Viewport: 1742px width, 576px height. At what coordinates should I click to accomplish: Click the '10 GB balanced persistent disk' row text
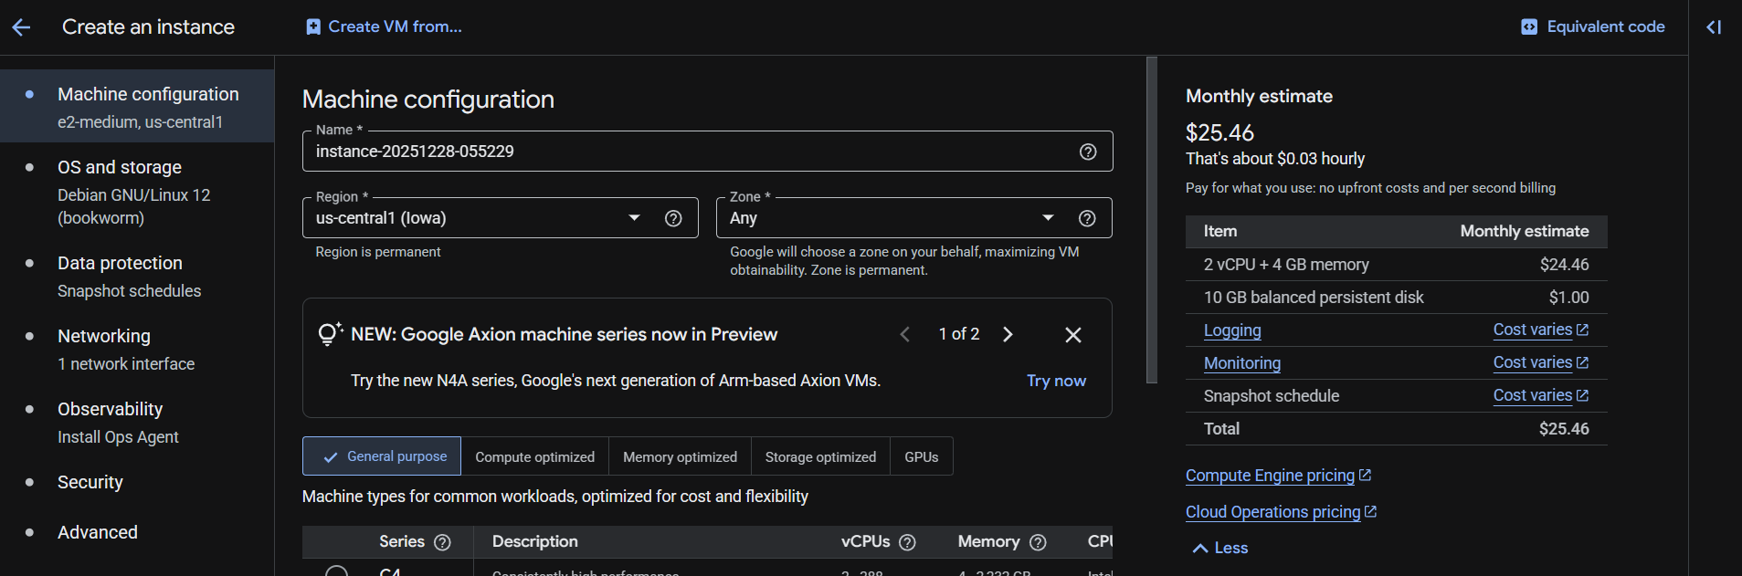click(1314, 298)
